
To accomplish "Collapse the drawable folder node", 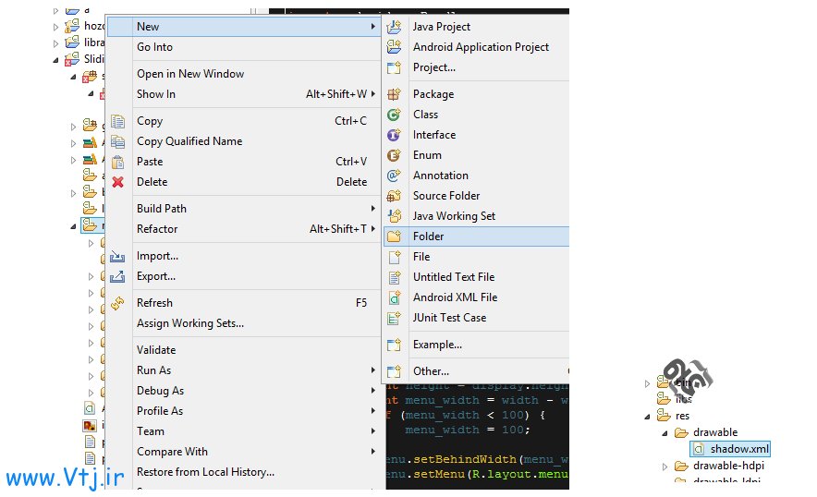I will pyautogui.click(x=665, y=432).
